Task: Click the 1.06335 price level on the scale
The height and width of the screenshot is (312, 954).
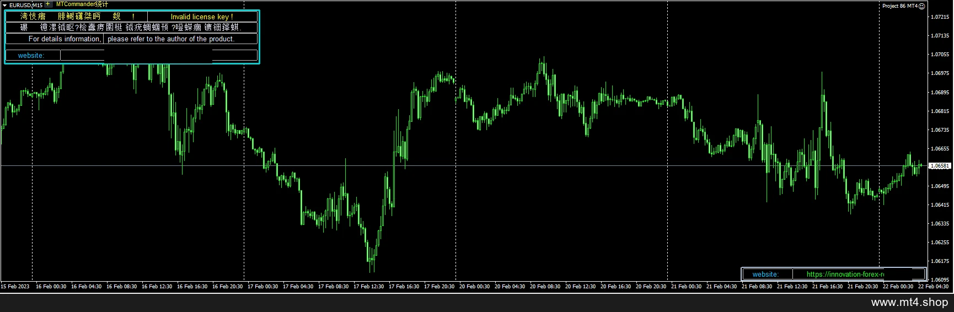Action: point(940,224)
